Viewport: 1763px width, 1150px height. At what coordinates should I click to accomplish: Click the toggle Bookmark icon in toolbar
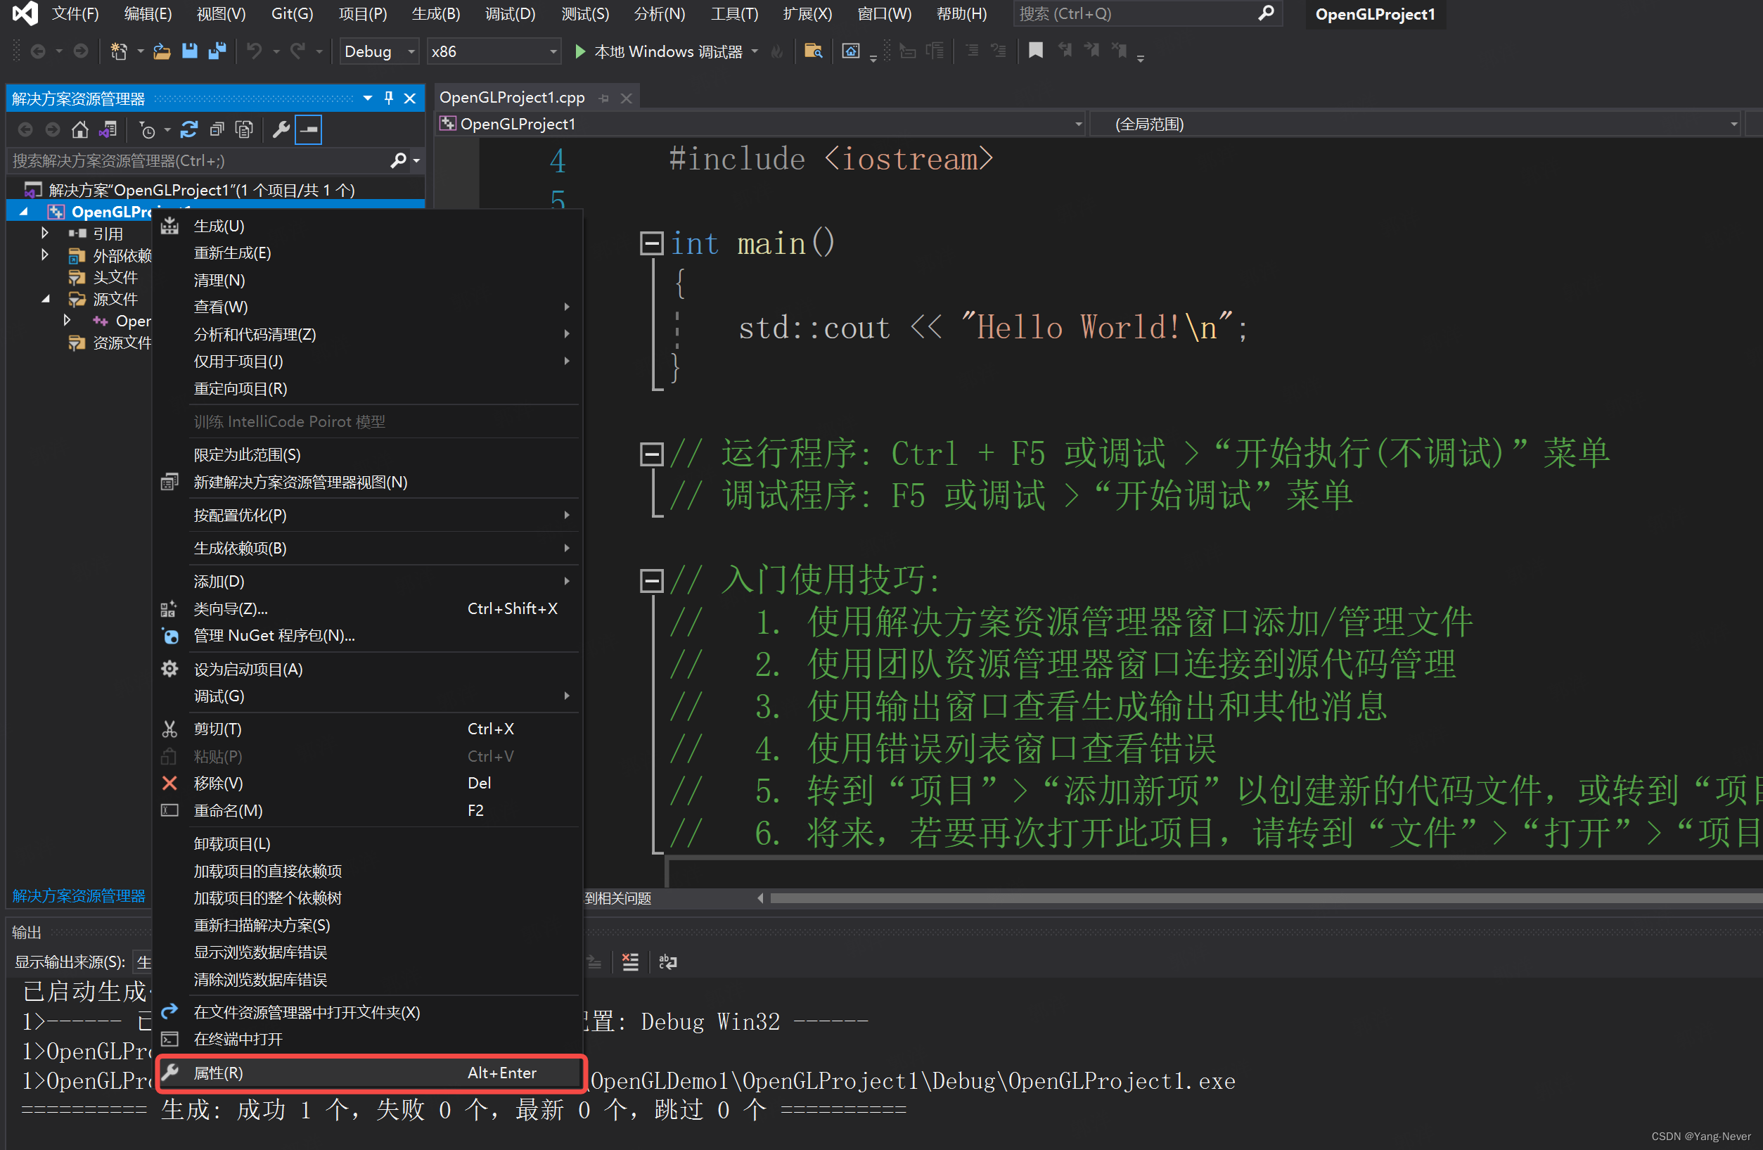coord(1036,51)
